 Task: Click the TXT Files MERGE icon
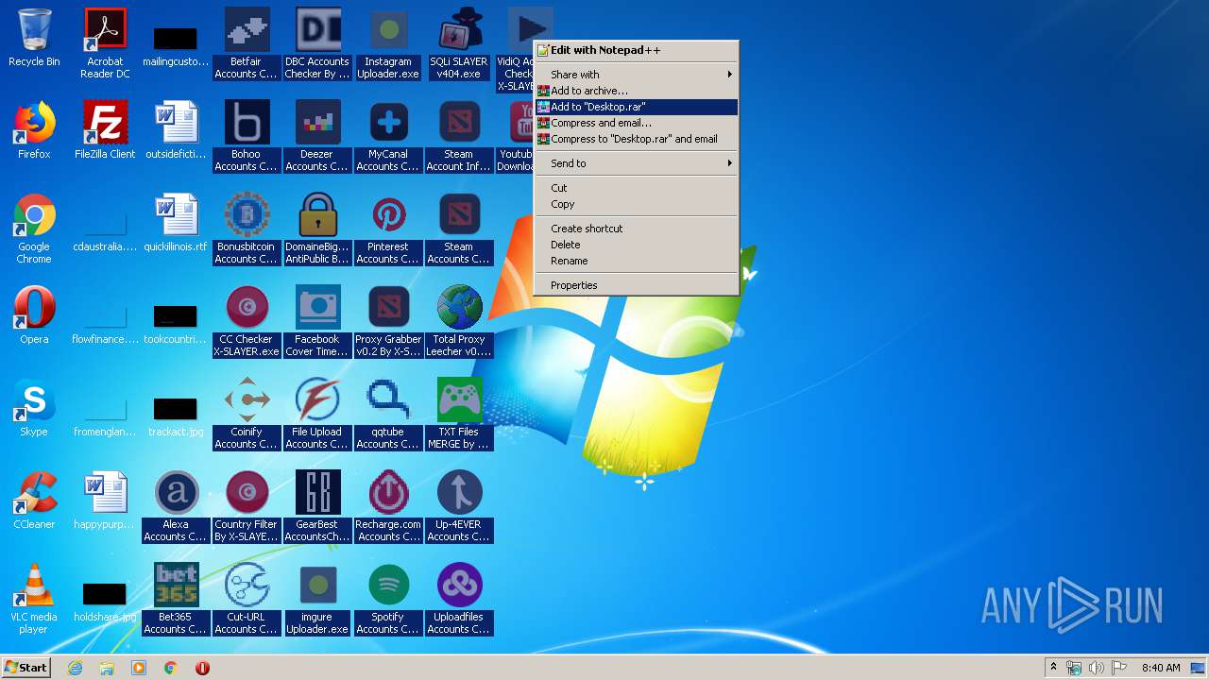459,414
